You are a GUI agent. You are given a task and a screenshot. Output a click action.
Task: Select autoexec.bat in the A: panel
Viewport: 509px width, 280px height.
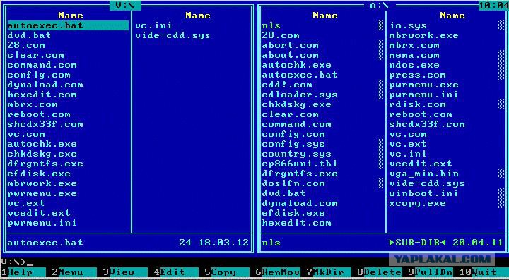pos(300,75)
